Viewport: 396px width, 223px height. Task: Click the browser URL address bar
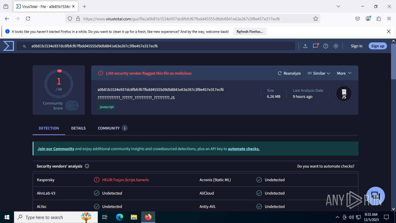point(192,19)
